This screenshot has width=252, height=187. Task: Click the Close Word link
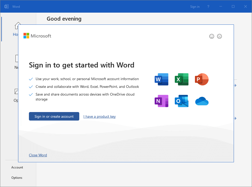38,155
